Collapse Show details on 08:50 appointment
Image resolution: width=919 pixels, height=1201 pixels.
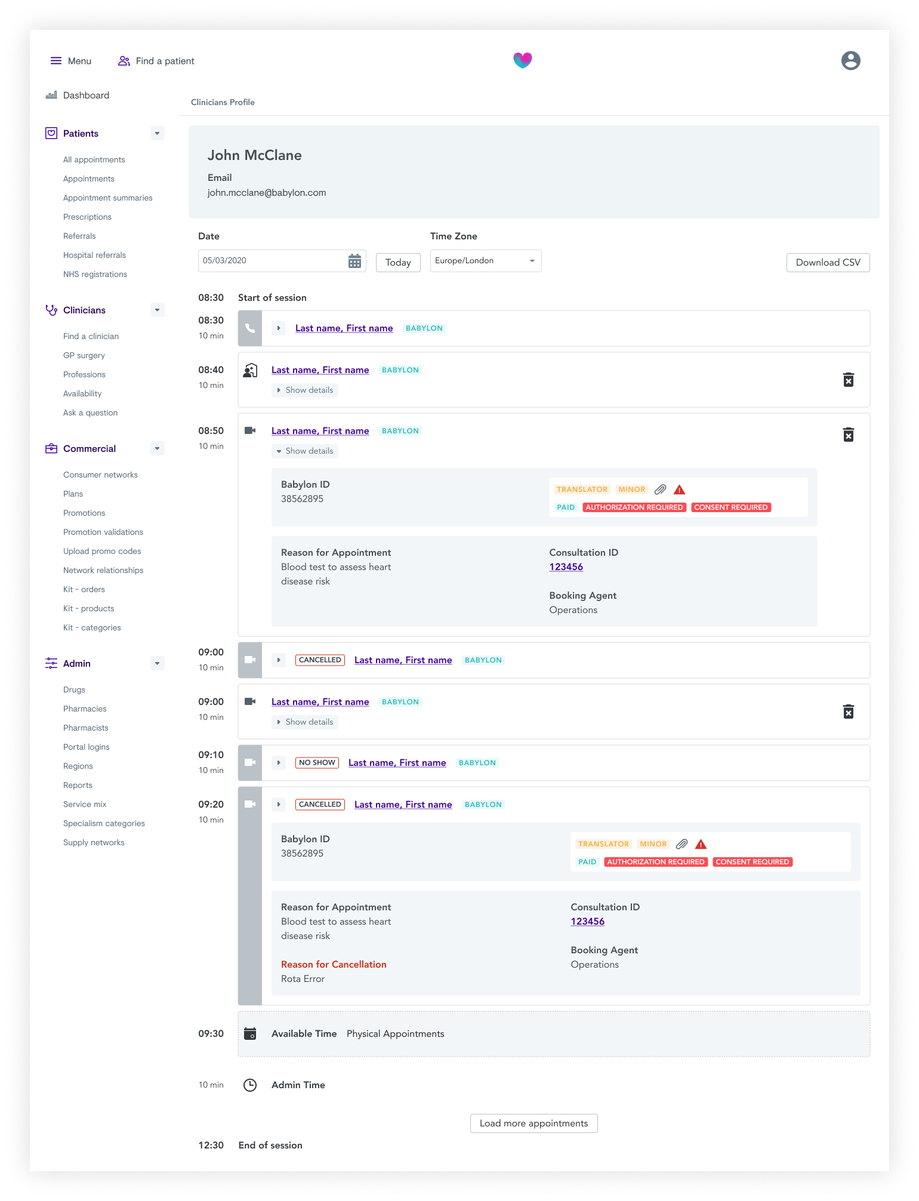pos(305,451)
